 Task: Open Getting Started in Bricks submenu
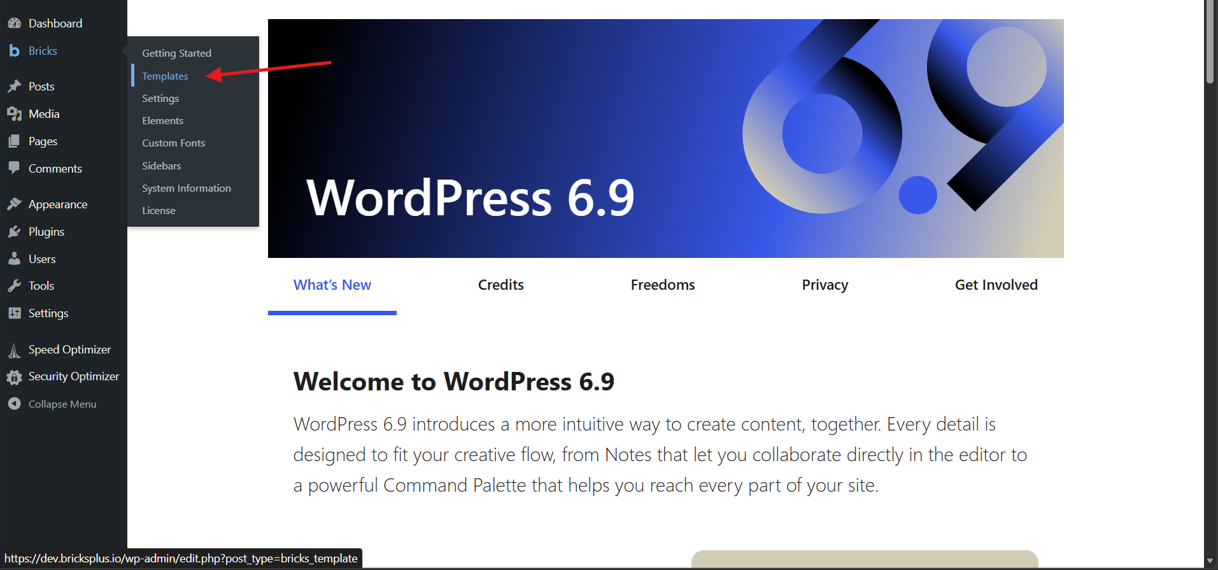point(176,53)
